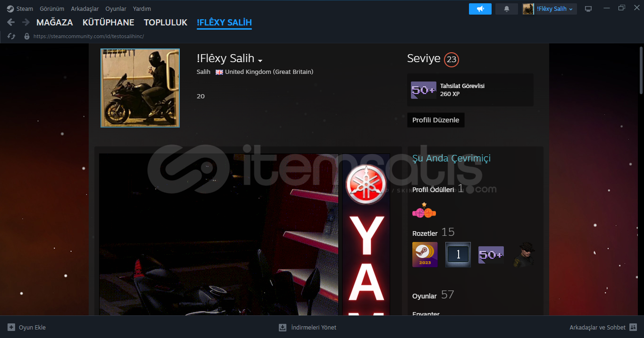Viewport: 644px width, 338px height.
Task: Open the Profil Ödülleri link
Action: coord(433,190)
